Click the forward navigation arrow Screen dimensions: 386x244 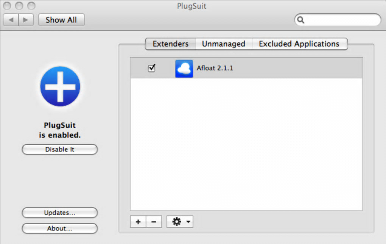pyautogui.click(x=26, y=20)
